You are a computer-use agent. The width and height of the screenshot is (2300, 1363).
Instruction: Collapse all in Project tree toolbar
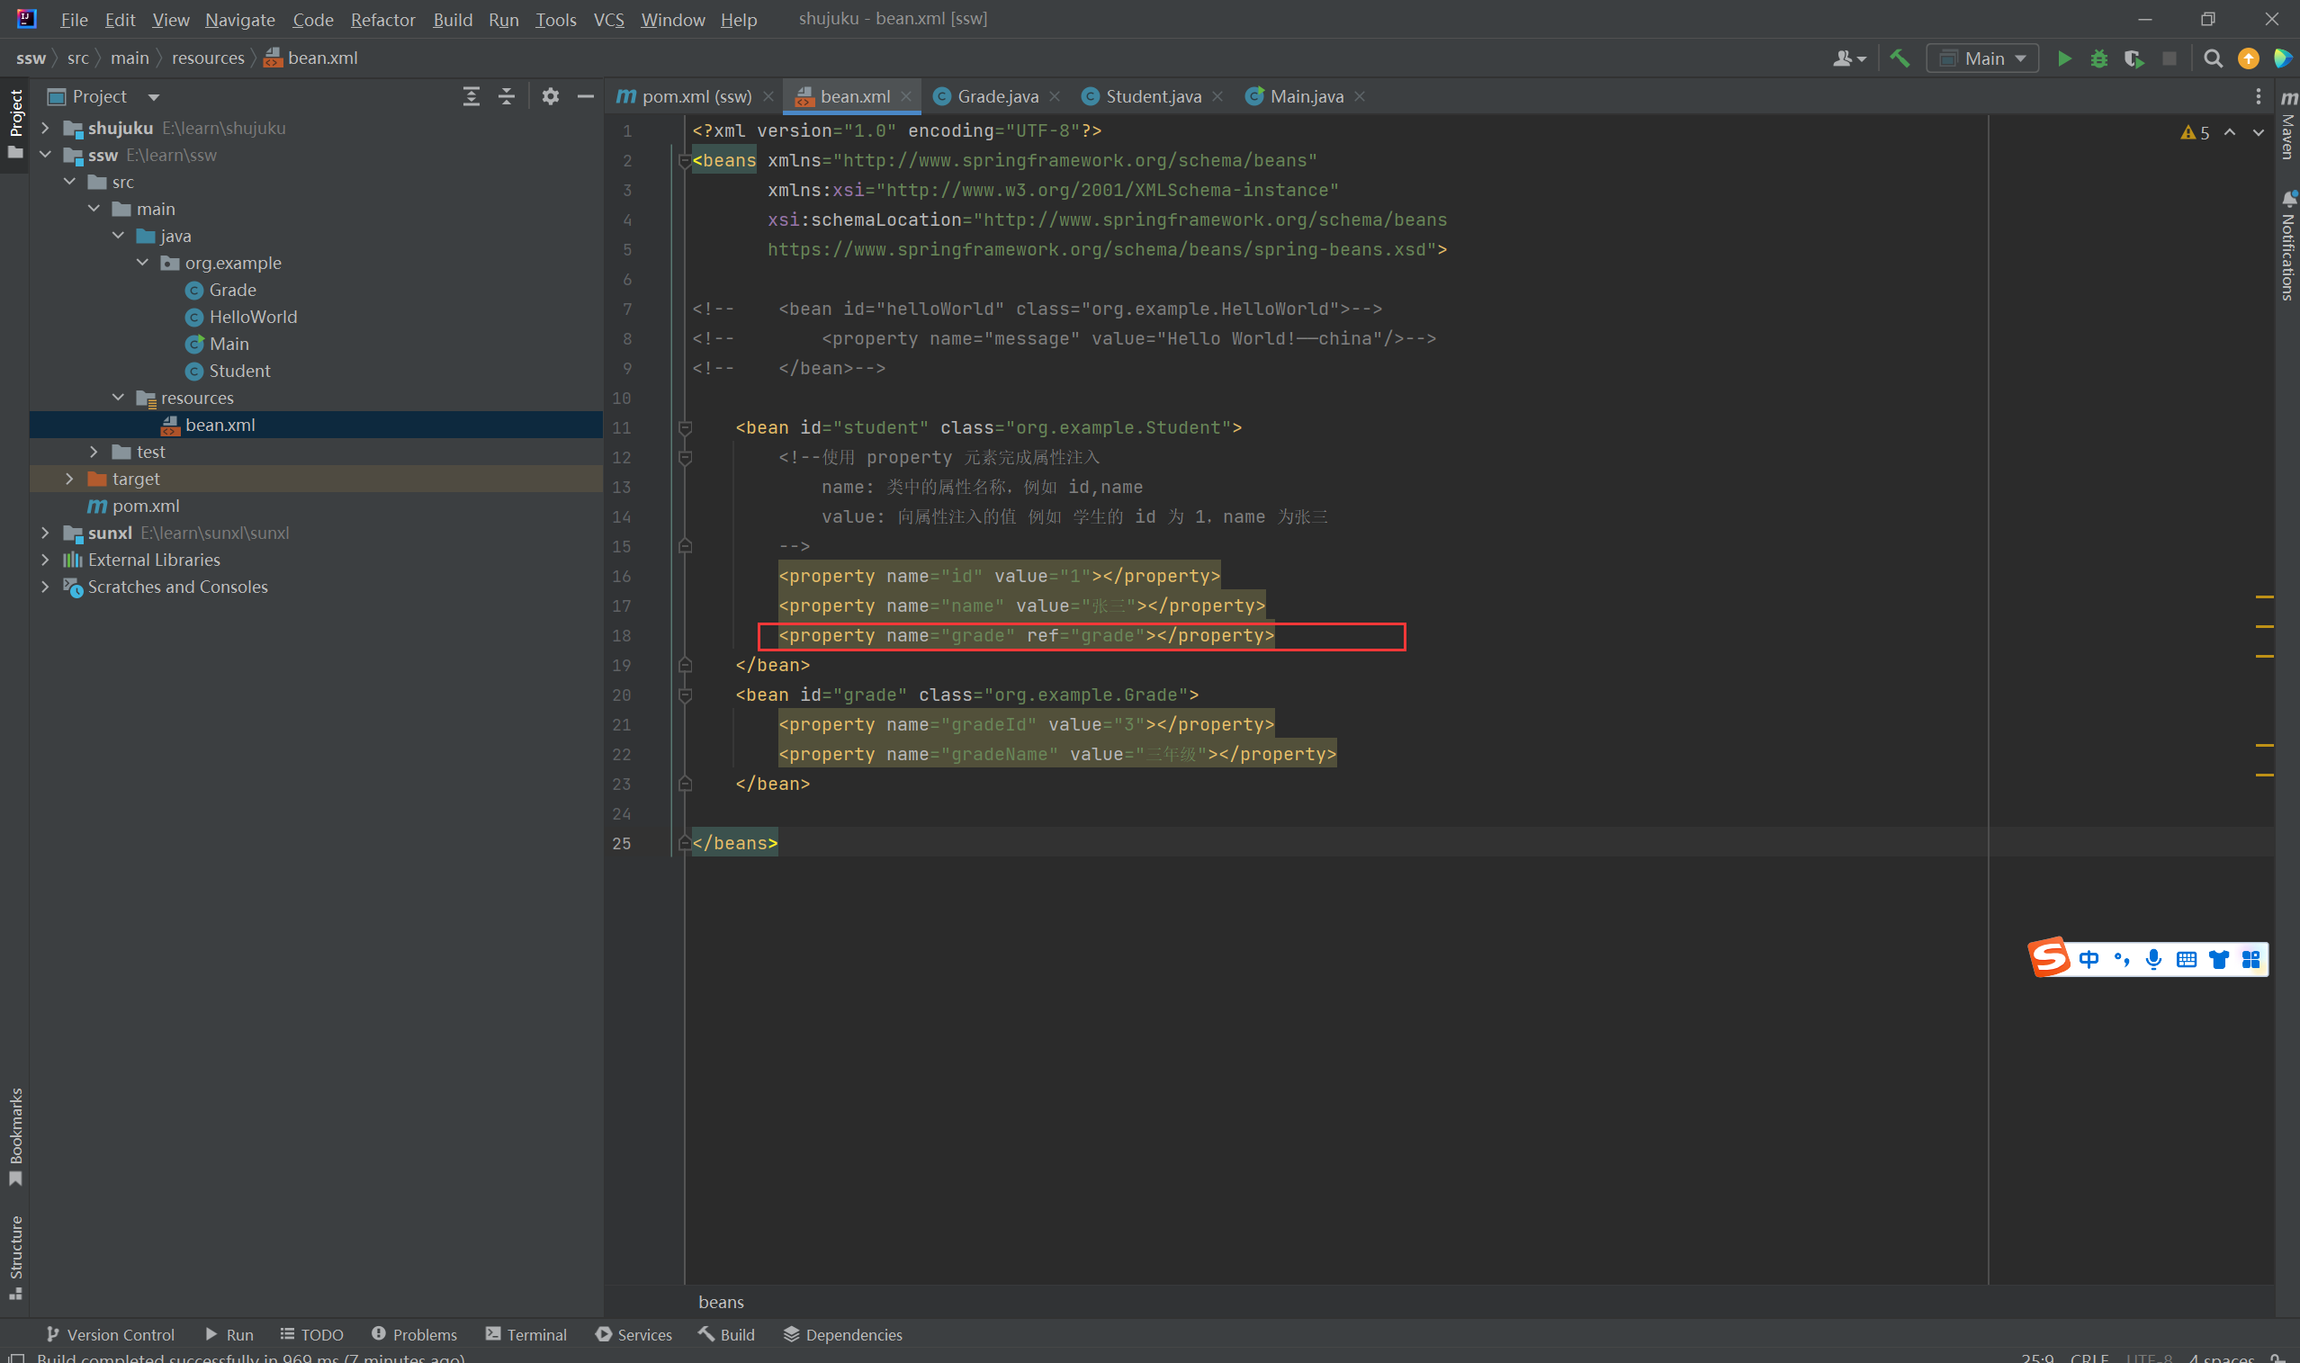click(x=506, y=96)
